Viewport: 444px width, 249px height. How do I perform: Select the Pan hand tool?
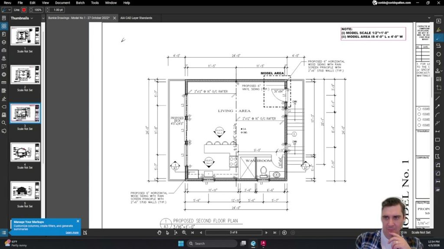tap(159, 233)
